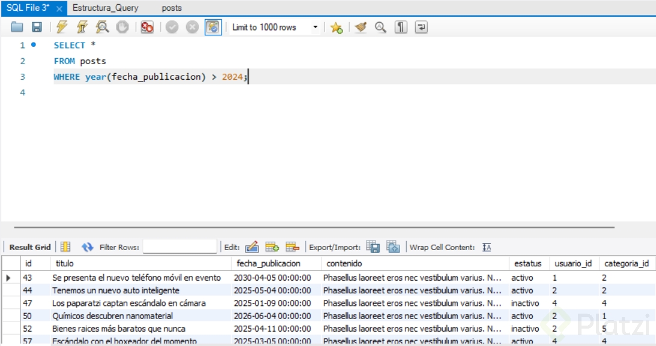656x346 pixels.
Task: Select Result Grid view
Action: [x=30, y=247]
